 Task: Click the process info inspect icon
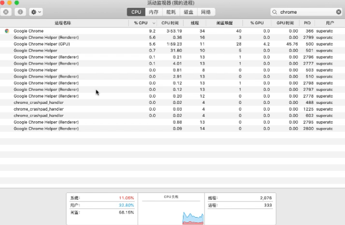tap(20, 12)
